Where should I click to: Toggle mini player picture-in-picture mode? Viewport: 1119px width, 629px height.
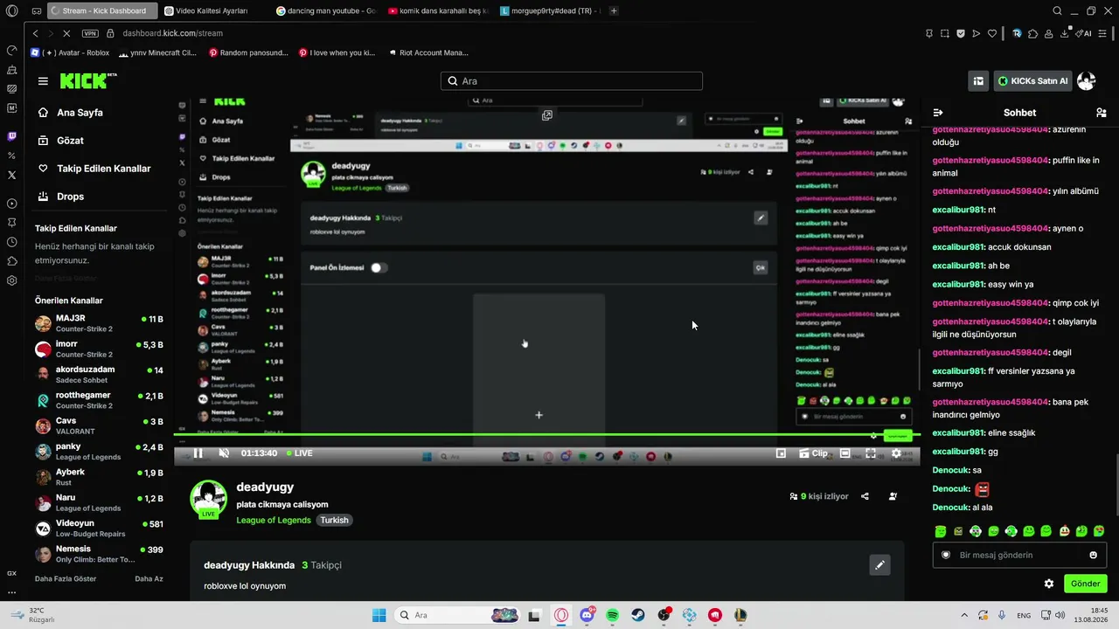coord(781,453)
